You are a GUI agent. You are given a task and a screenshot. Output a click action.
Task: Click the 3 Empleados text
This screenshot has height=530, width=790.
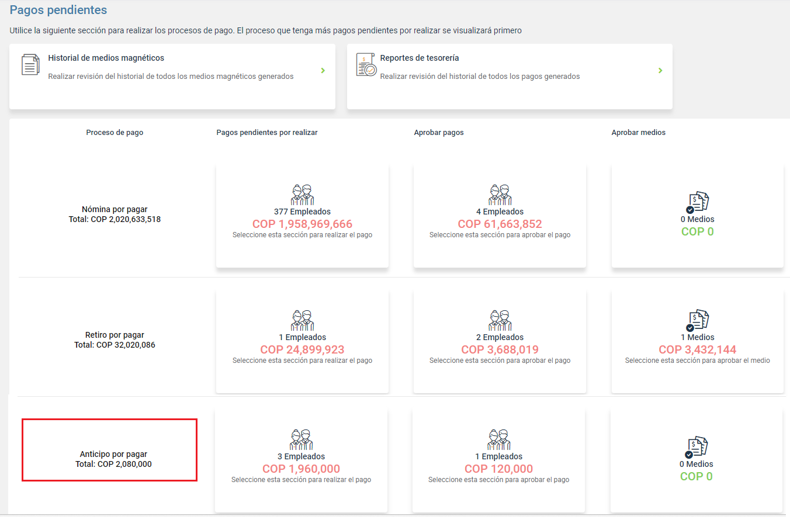tap(301, 456)
